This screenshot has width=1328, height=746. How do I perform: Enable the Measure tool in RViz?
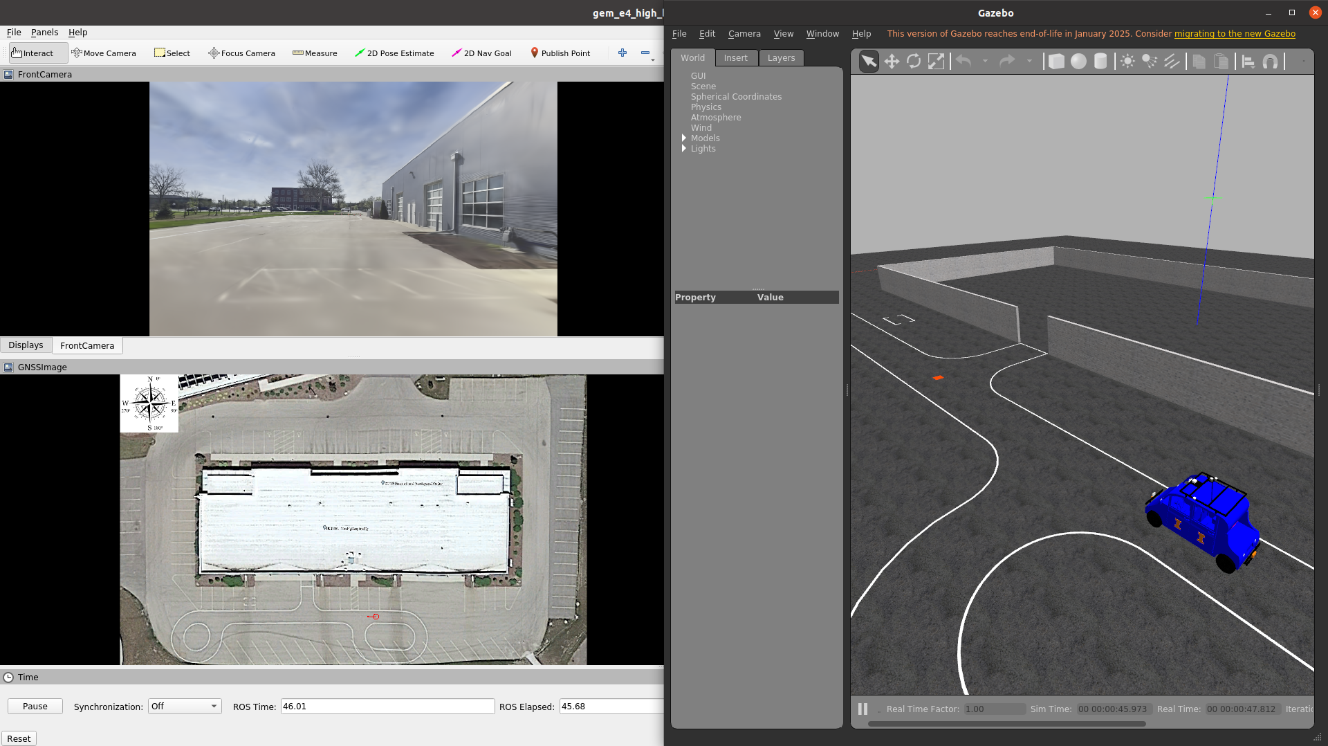click(315, 53)
